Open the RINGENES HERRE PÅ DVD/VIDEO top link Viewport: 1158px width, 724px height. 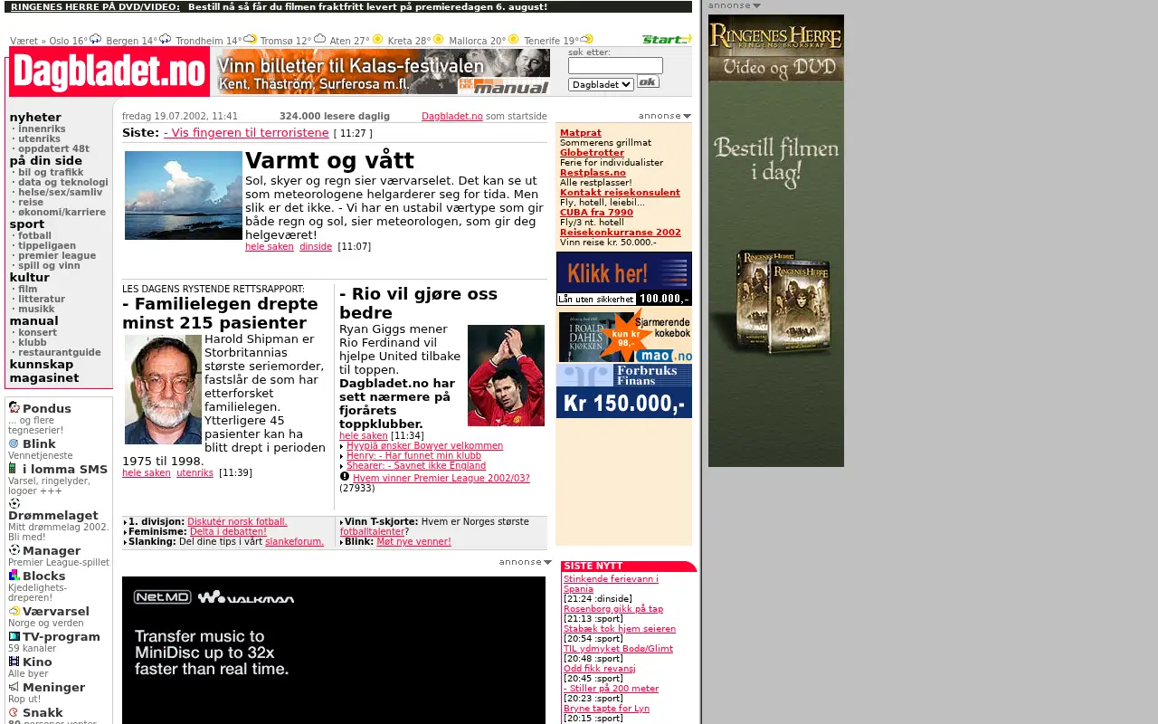(x=95, y=6)
